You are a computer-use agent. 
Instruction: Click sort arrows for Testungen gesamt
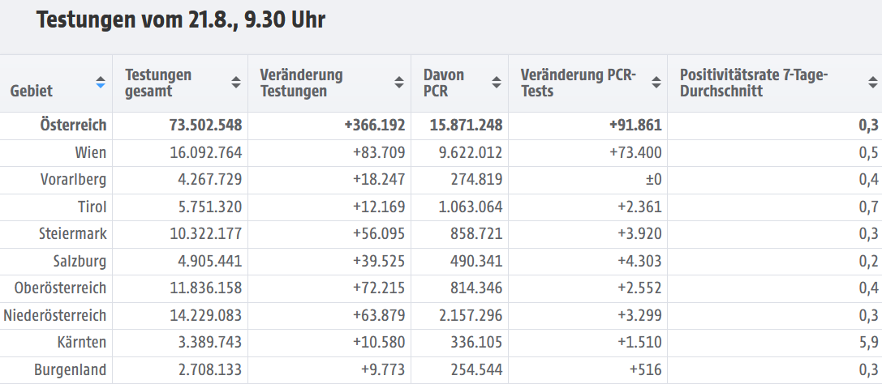pos(236,83)
